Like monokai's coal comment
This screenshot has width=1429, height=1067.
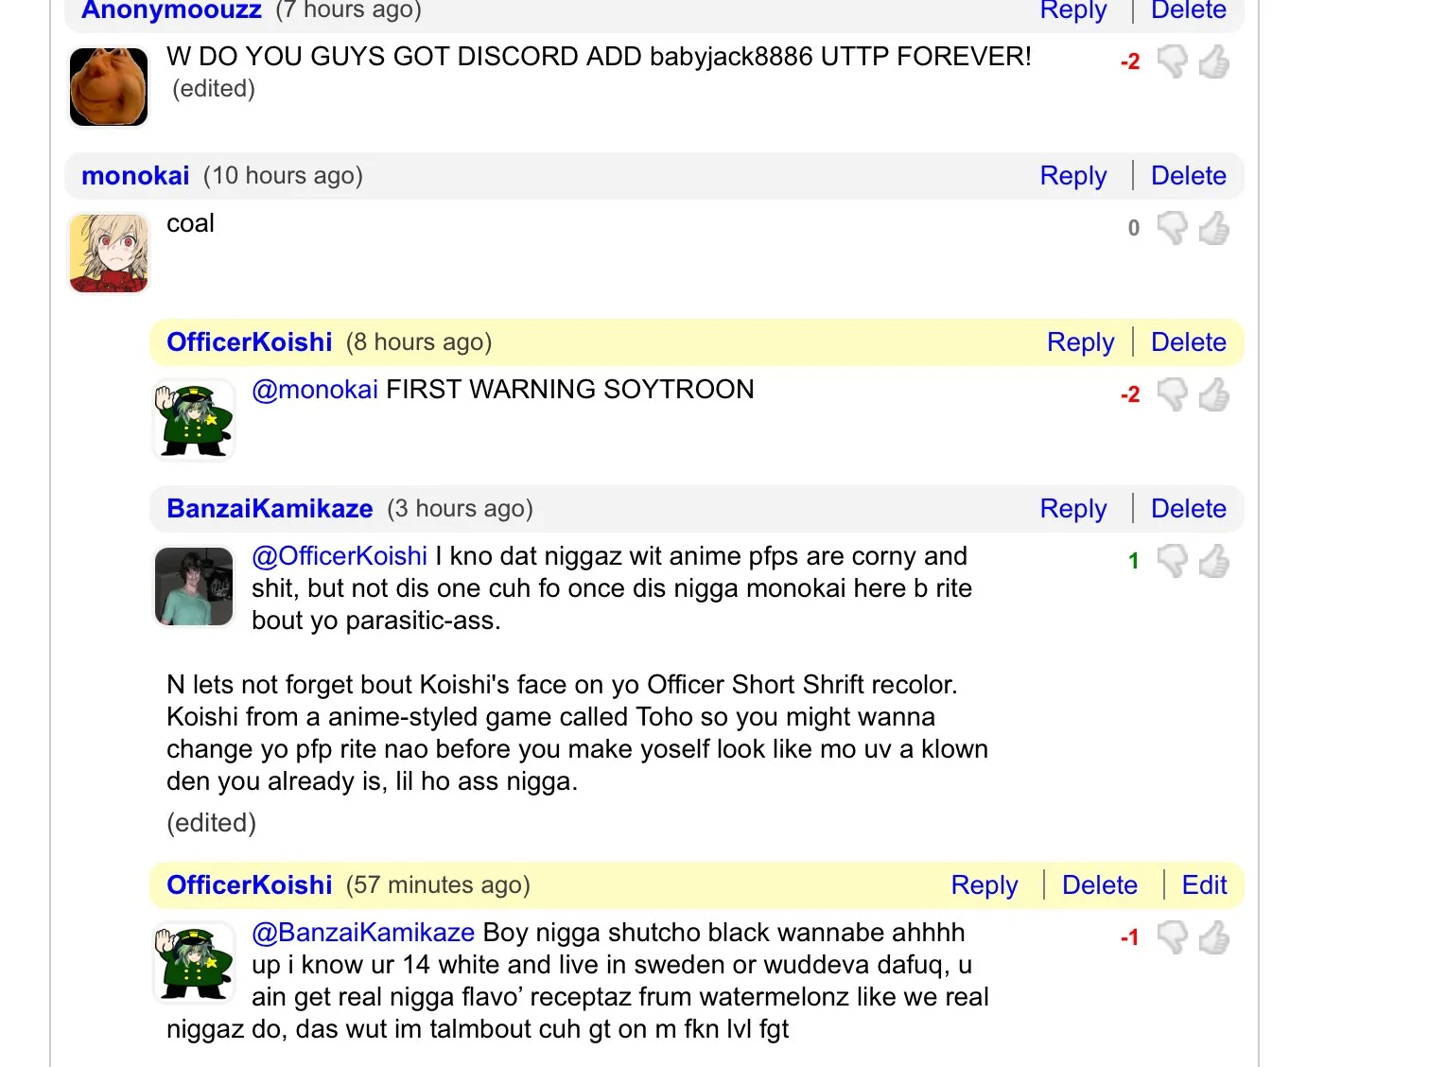pos(1214,228)
